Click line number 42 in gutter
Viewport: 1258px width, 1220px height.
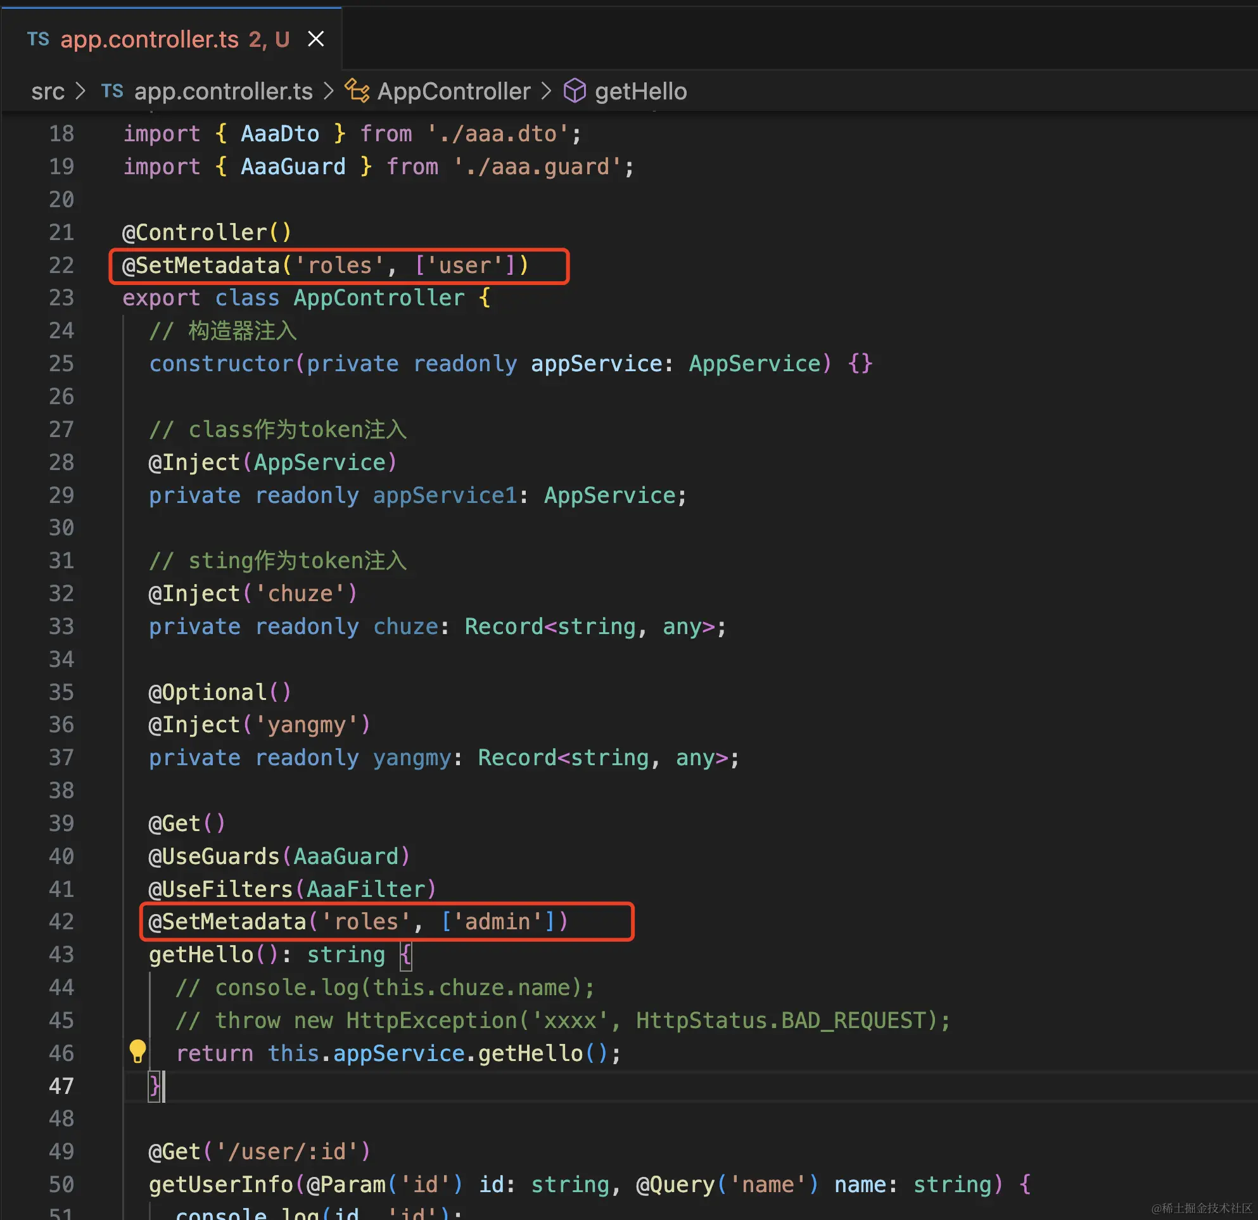click(61, 922)
